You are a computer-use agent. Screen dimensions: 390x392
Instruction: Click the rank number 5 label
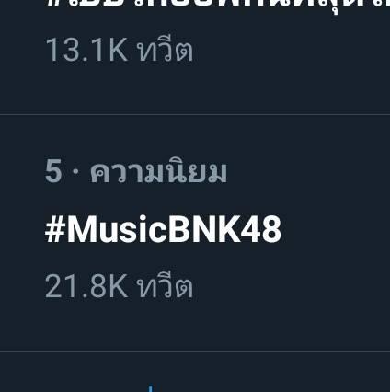coord(53,171)
